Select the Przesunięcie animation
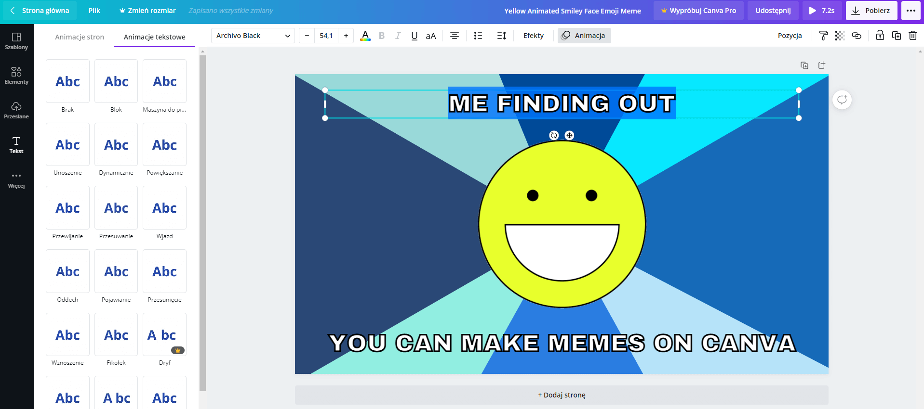The width and height of the screenshot is (924, 409). click(165, 271)
